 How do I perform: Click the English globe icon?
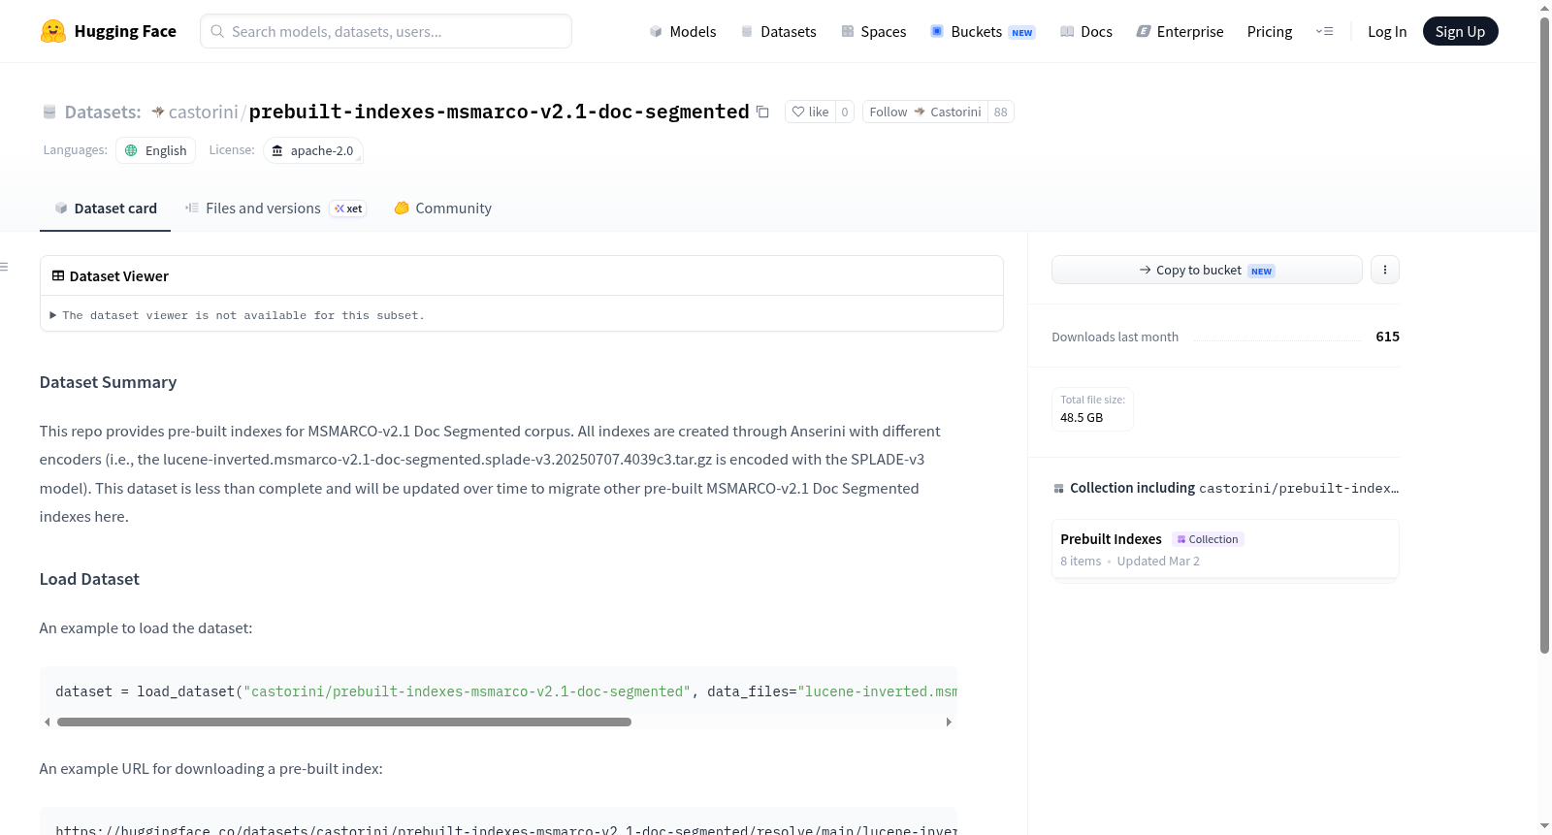pos(131,150)
